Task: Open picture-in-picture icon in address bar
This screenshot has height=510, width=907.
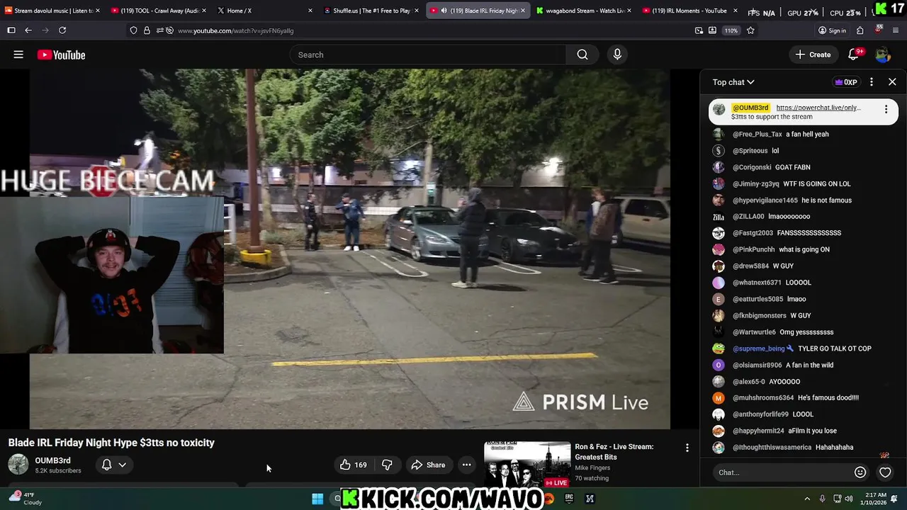Action: (699, 30)
